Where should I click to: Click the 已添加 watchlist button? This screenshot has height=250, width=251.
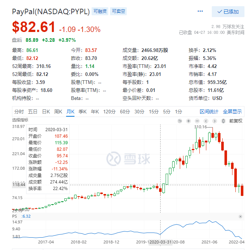[x=228, y=12]
